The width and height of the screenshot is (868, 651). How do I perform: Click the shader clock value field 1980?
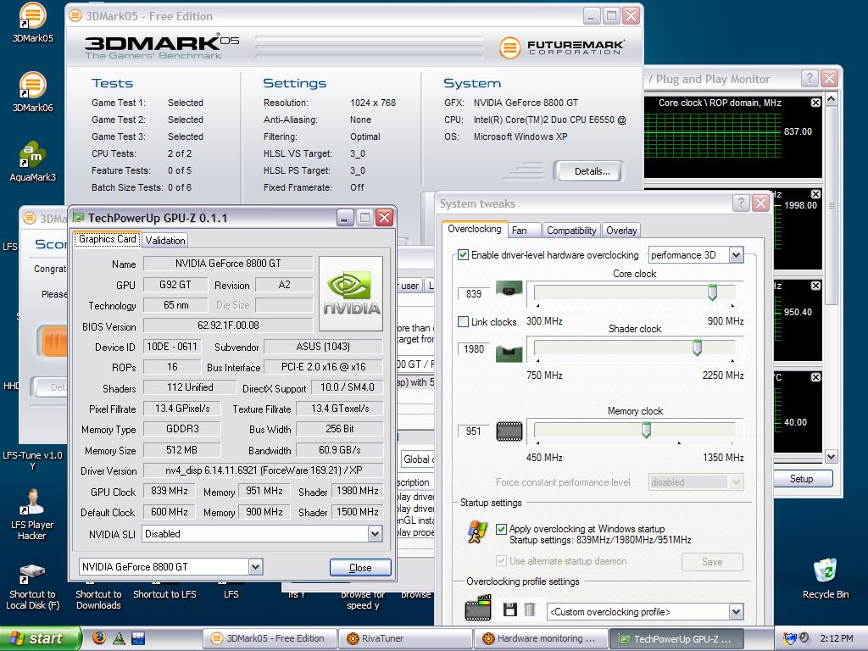474,348
